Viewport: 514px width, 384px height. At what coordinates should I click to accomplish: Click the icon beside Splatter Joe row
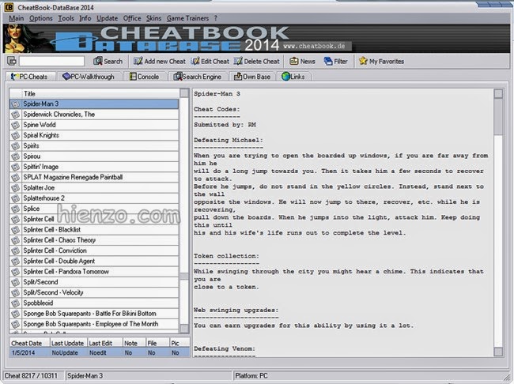[15, 188]
